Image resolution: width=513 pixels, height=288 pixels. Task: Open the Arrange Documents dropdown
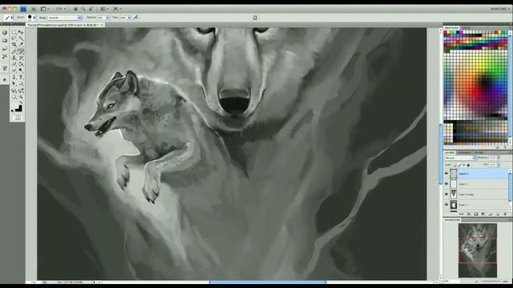coord(104,9)
